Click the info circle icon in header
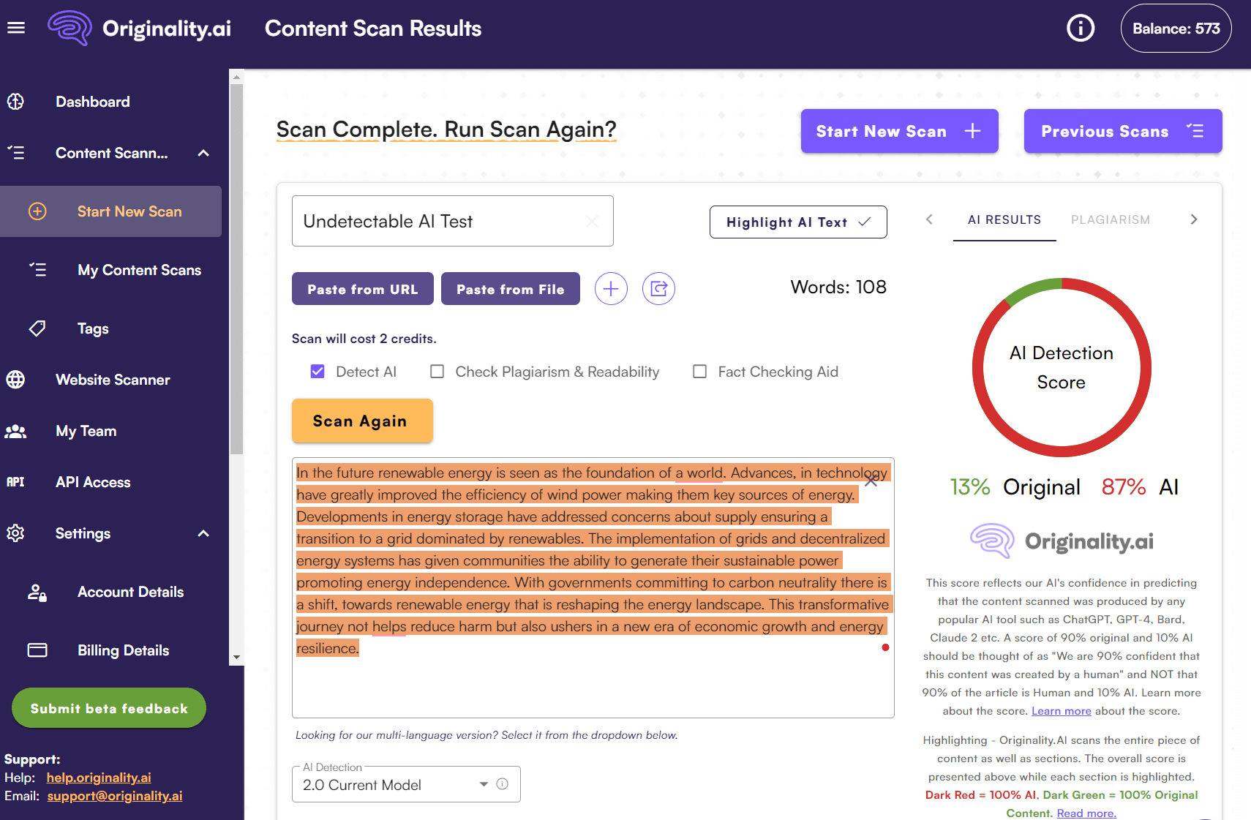This screenshot has height=820, width=1251. tap(1081, 29)
